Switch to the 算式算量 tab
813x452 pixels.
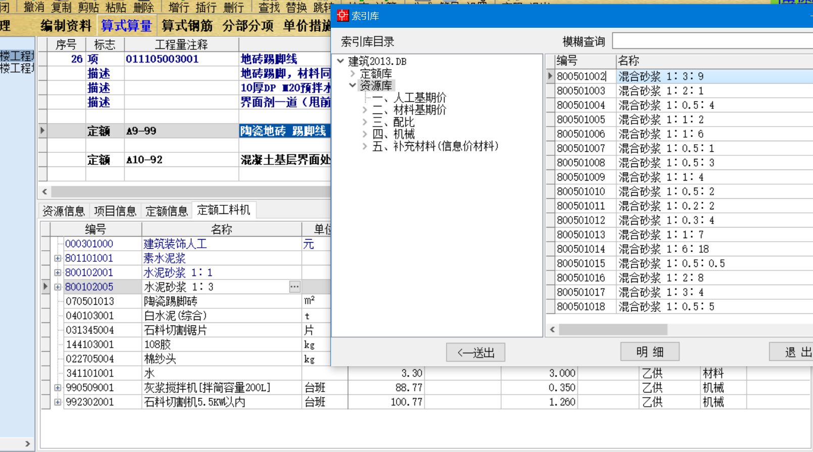[x=126, y=26]
